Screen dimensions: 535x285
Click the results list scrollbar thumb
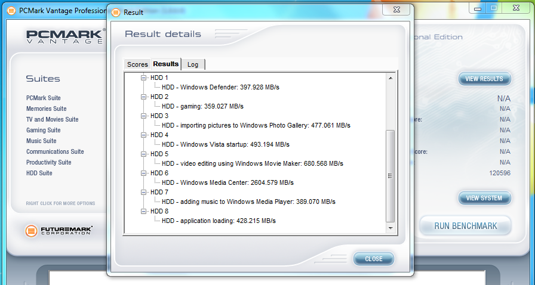click(391, 176)
